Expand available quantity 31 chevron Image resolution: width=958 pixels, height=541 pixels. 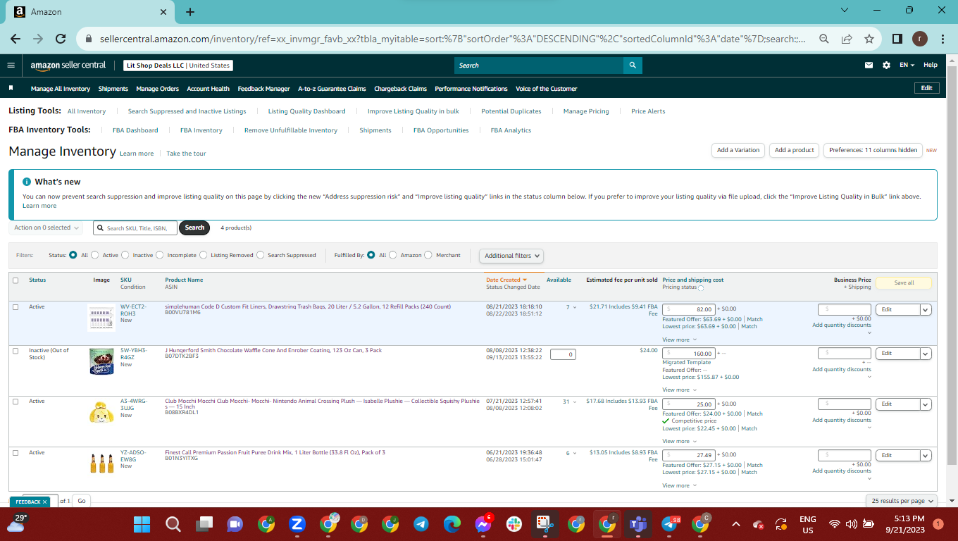click(x=576, y=402)
